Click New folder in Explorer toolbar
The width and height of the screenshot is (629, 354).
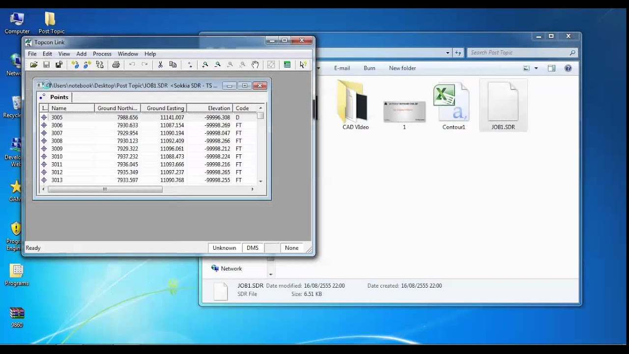pyautogui.click(x=402, y=68)
